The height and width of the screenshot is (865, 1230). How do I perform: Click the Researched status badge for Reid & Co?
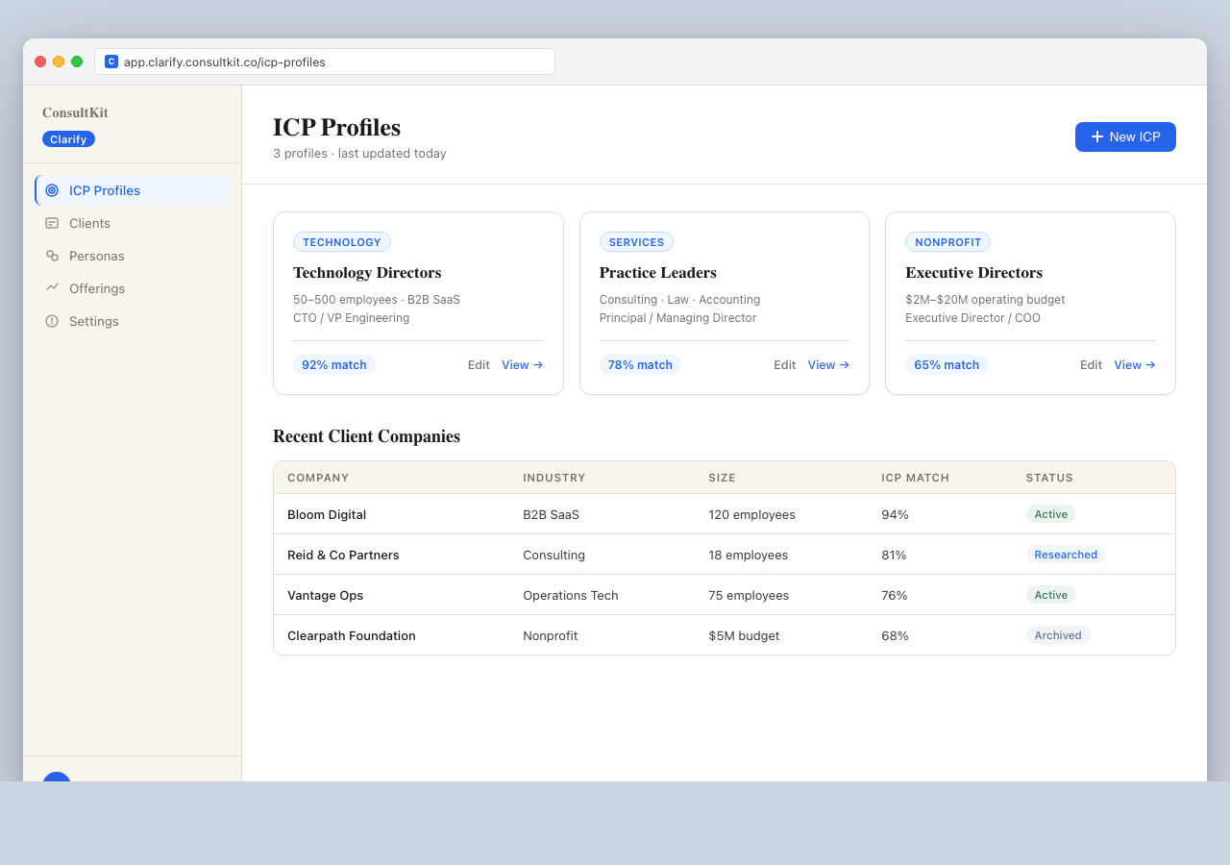click(x=1066, y=554)
